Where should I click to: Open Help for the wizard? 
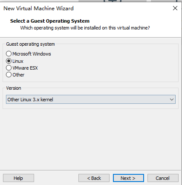[x=18, y=178]
